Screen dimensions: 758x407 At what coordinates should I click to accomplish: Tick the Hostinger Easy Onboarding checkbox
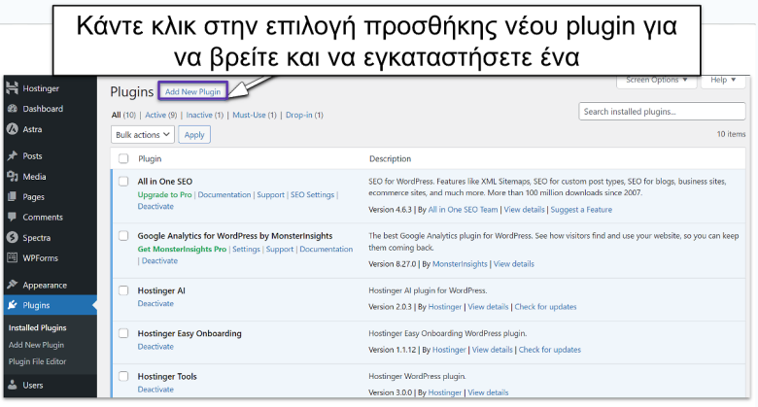pyautogui.click(x=123, y=333)
